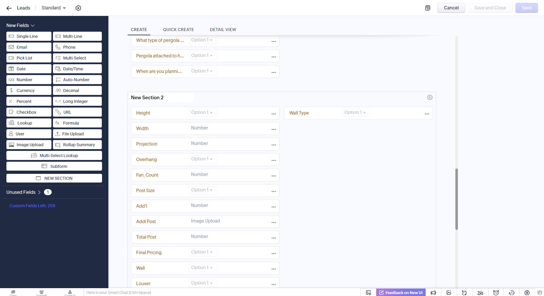Open Wall field Option 1 dropdown
This screenshot has height=296, width=544.
tap(203, 268)
